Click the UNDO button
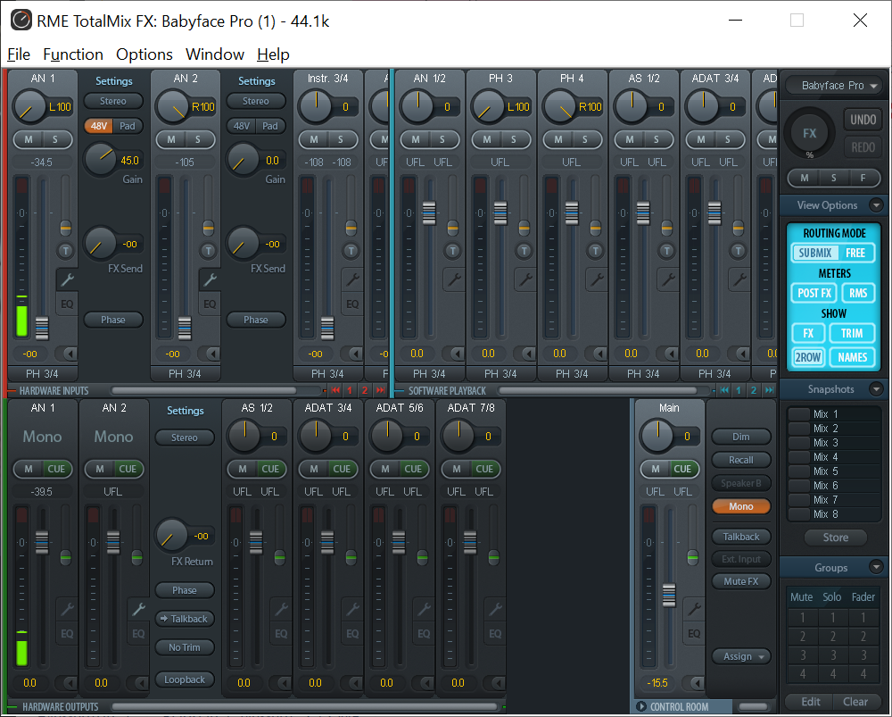892x717 pixels. tap(863, 120)
